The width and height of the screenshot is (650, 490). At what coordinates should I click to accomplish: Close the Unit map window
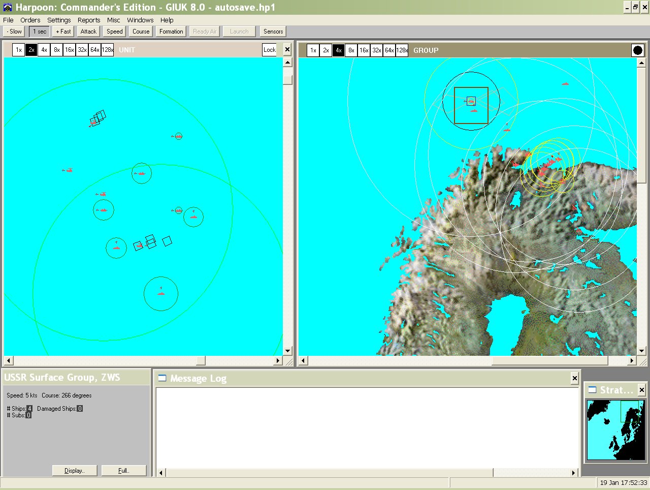click(287, 50)
